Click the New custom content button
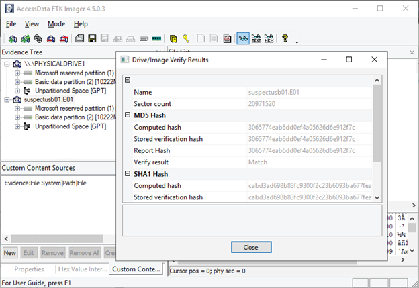The width and height of the screenshot is (419, 288). 10,252
